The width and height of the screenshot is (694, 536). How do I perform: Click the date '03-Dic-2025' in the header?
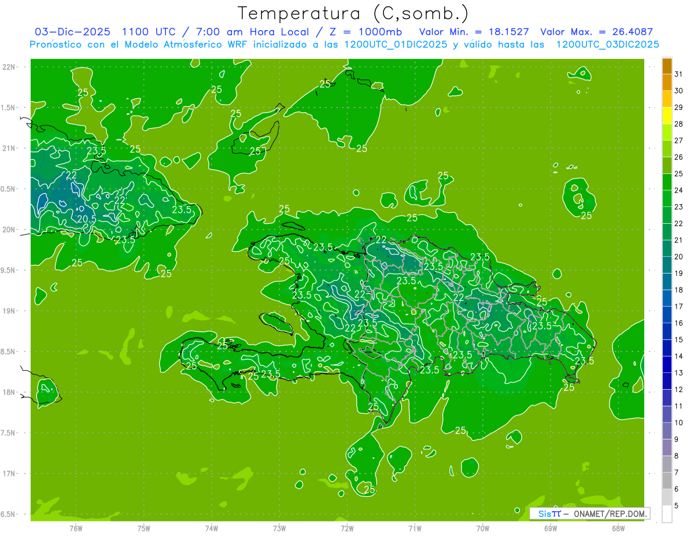[x=72, y=32]
